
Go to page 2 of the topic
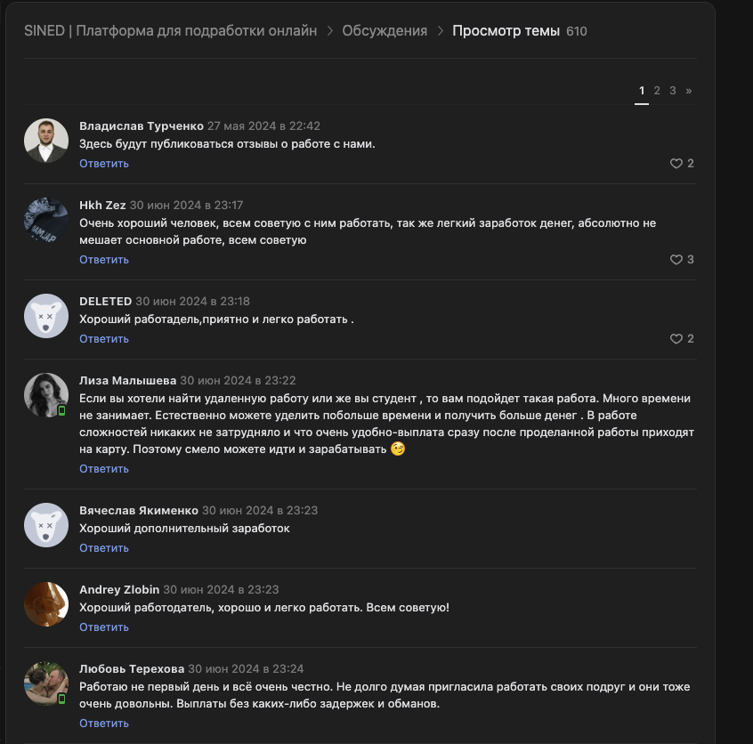pos(657,91)
